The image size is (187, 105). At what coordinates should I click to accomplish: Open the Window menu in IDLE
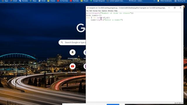click(110, 11)
